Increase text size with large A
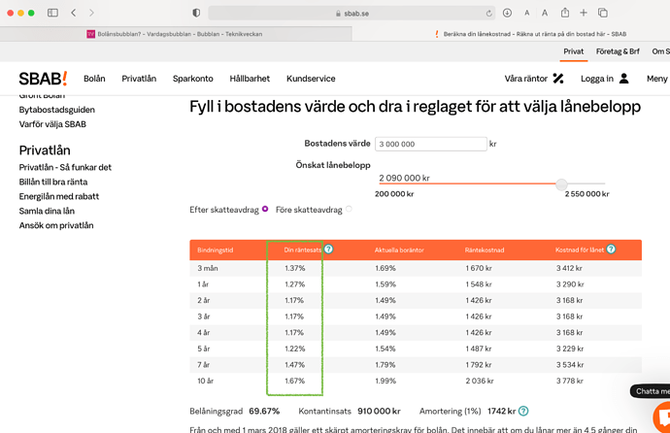Image resolution: width=670 pixels, height=433 pixels. [545, 13]
